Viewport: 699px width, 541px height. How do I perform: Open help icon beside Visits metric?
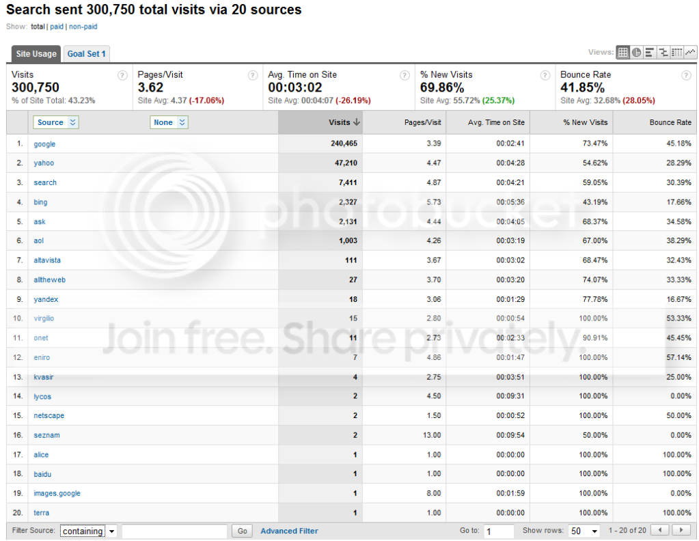[122, 75]
